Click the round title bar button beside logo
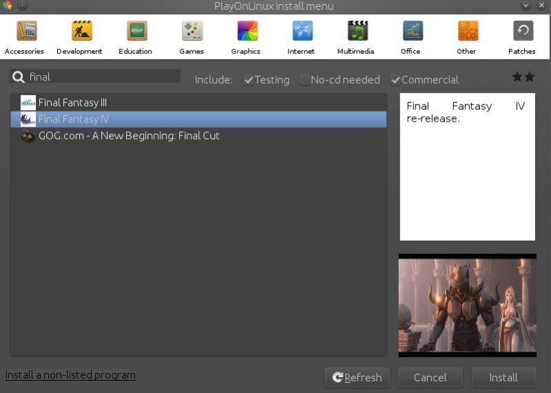The width and height of the screenshot is (551, 393). 22,6
